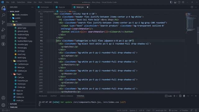The width and height of the screenshot is (199, 112).
Task: Close the terminal panel
Action: tap(196, 96)
